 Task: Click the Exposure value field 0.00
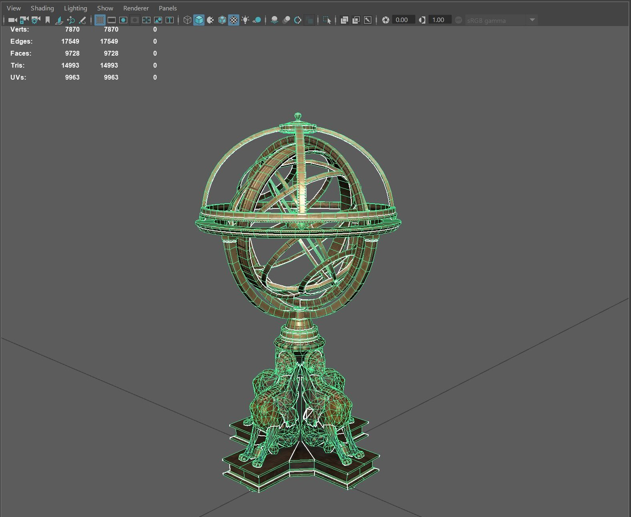[x=403, y=20]
